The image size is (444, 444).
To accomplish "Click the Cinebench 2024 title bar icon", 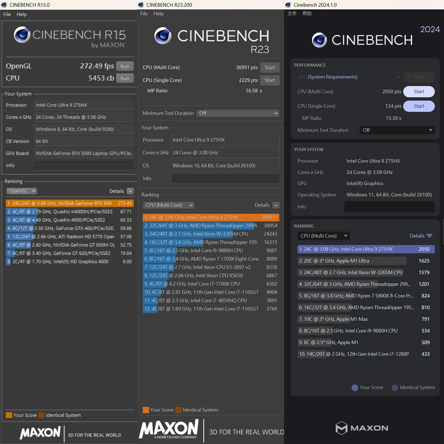I will click(288, 5).
